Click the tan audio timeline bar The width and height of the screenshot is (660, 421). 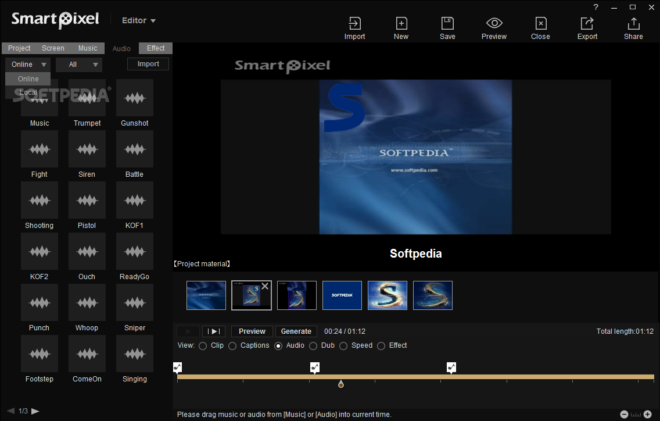(415, 377)
